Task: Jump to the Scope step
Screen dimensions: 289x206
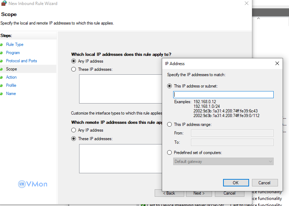Action: 11,69
